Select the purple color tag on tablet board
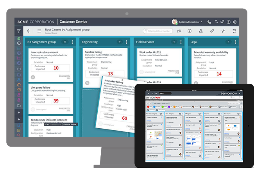 coord(169,107)
